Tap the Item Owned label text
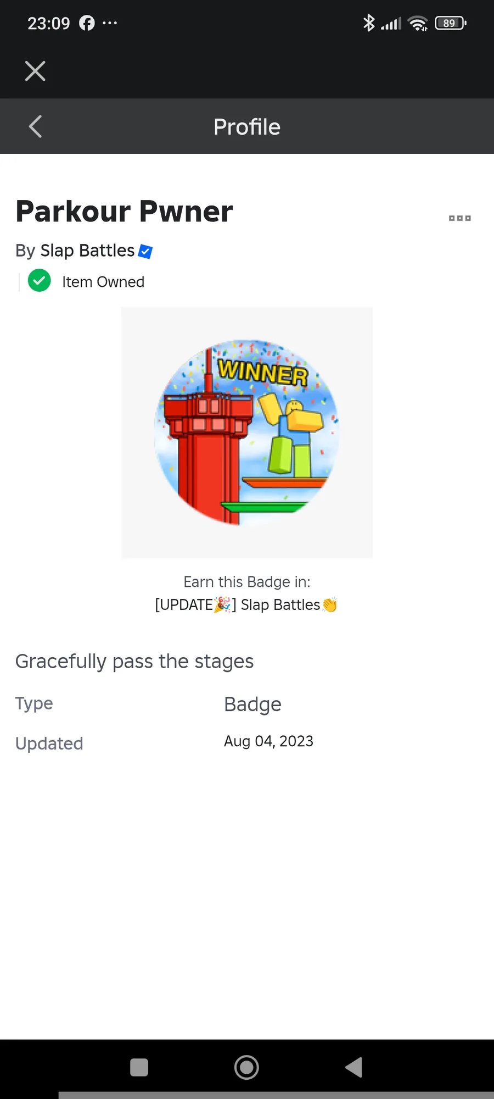This screenshot has height=1099, width=494. [103, 282]
